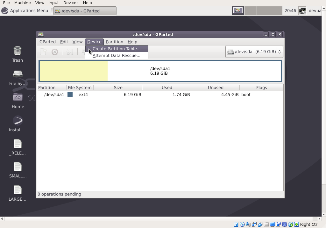This screenshot has width=326, height=228.
Task: Open the Home folder desktop icon
Action: 18,97
